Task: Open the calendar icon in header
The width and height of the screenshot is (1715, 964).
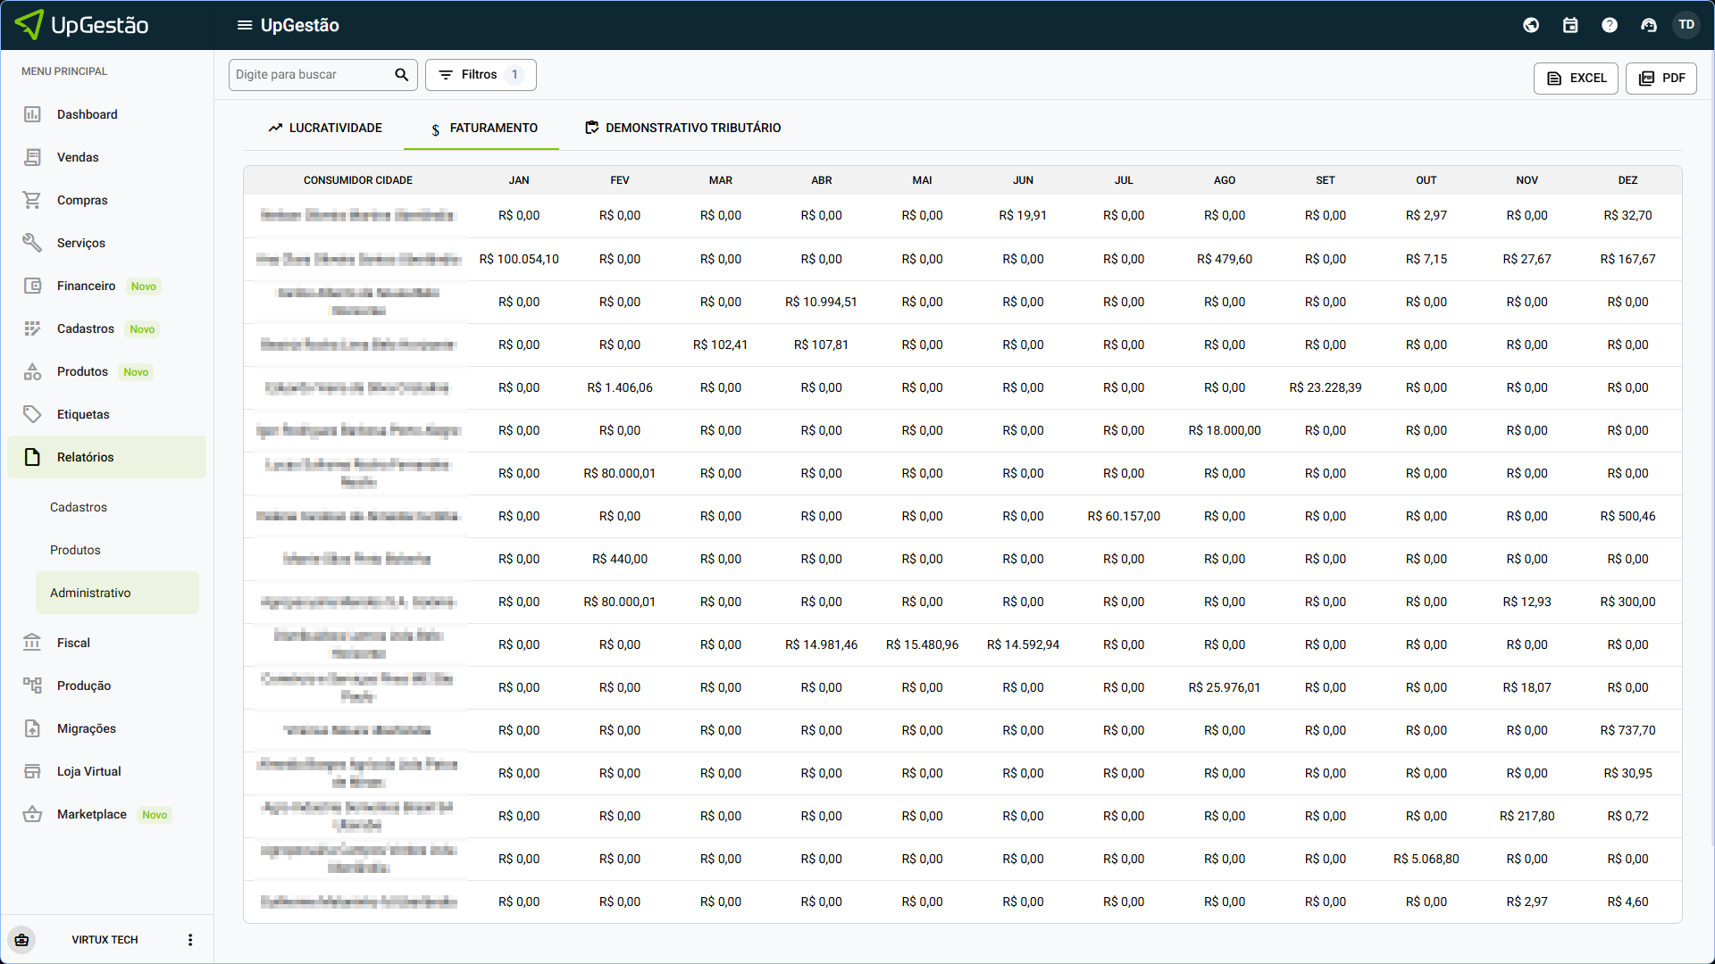Action: point(1570,25)
